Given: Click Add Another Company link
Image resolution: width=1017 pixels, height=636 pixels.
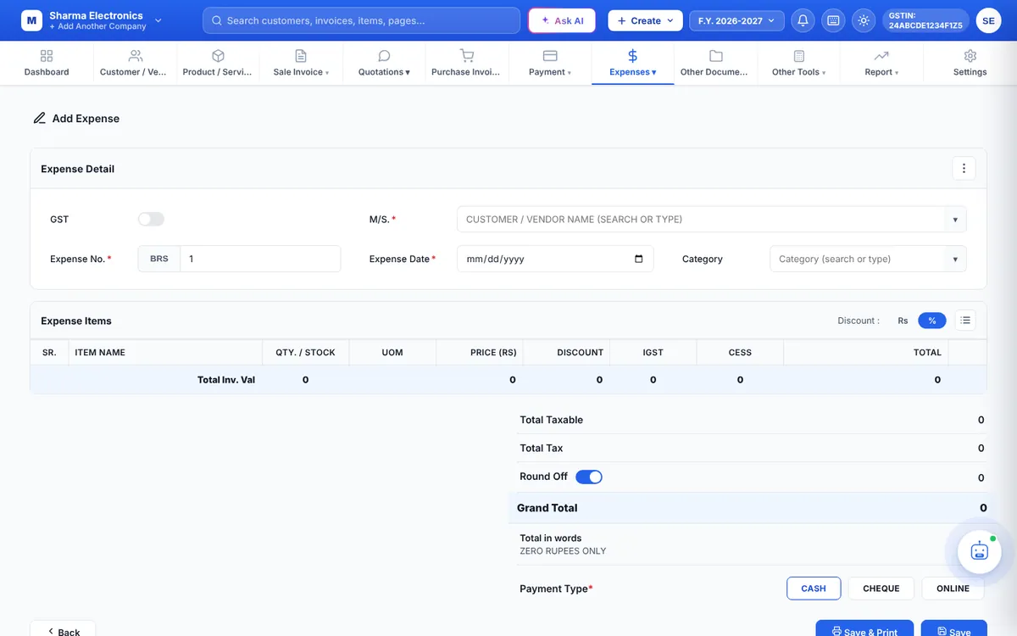Looking at the screenshot, I should (x=97, y=26).
